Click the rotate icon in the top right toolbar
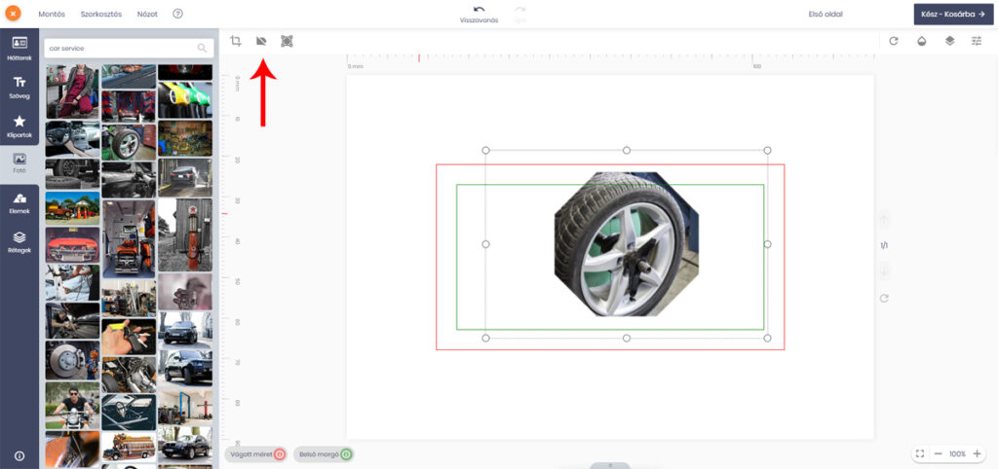 pyautogui.click(x=894, y=41)
